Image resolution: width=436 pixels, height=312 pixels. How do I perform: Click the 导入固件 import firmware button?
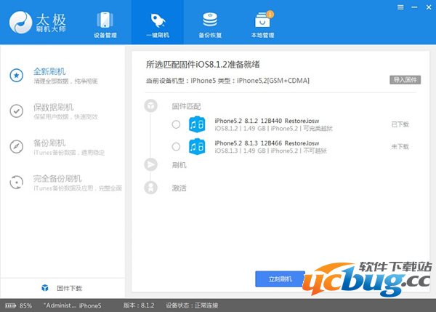(405, 80)
